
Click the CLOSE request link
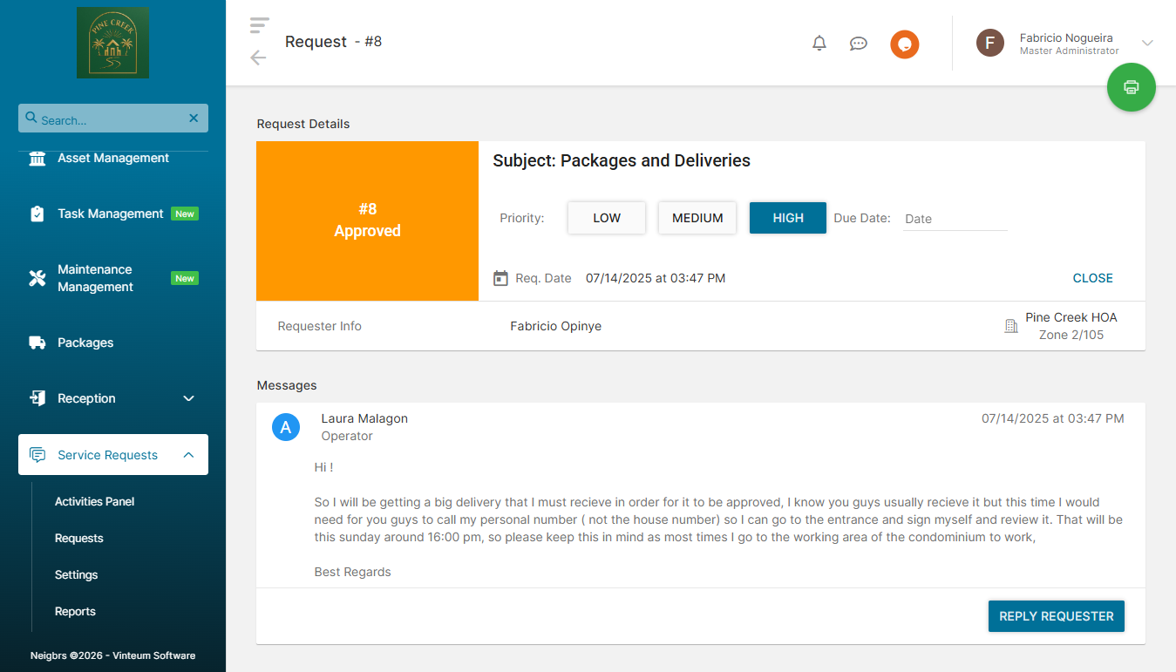click(x=1092, y=278)
